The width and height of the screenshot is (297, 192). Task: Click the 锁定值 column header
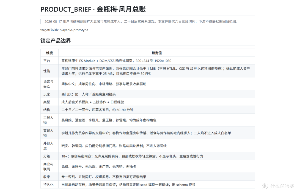point(157,53)
